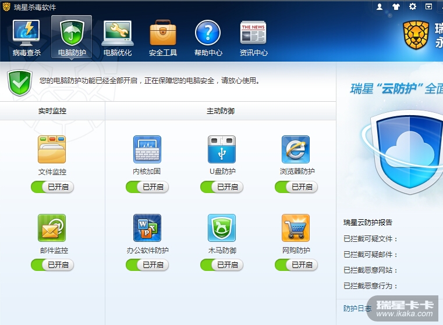Select the 实时监控 section header
This screenshot has width=443, height=325.
52,111
